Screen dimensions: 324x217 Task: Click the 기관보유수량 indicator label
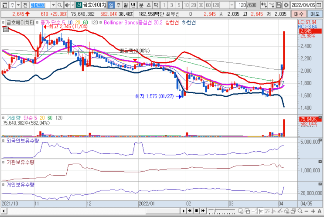click(20, 162)
